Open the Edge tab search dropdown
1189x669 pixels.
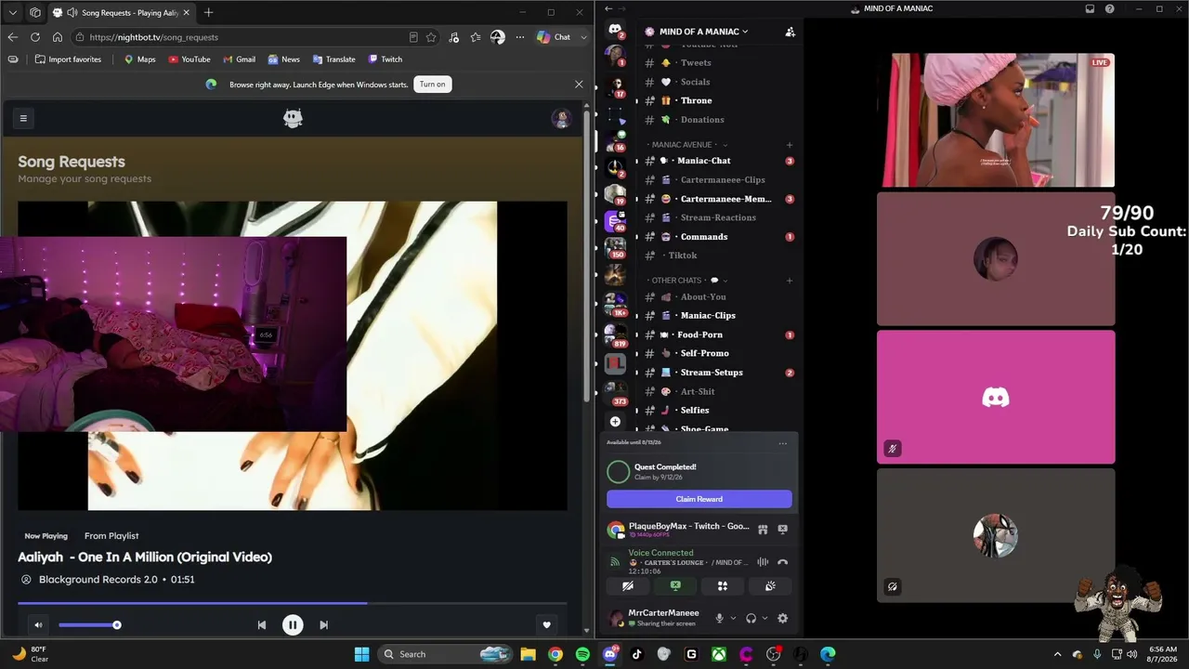[x=13, y=13]
